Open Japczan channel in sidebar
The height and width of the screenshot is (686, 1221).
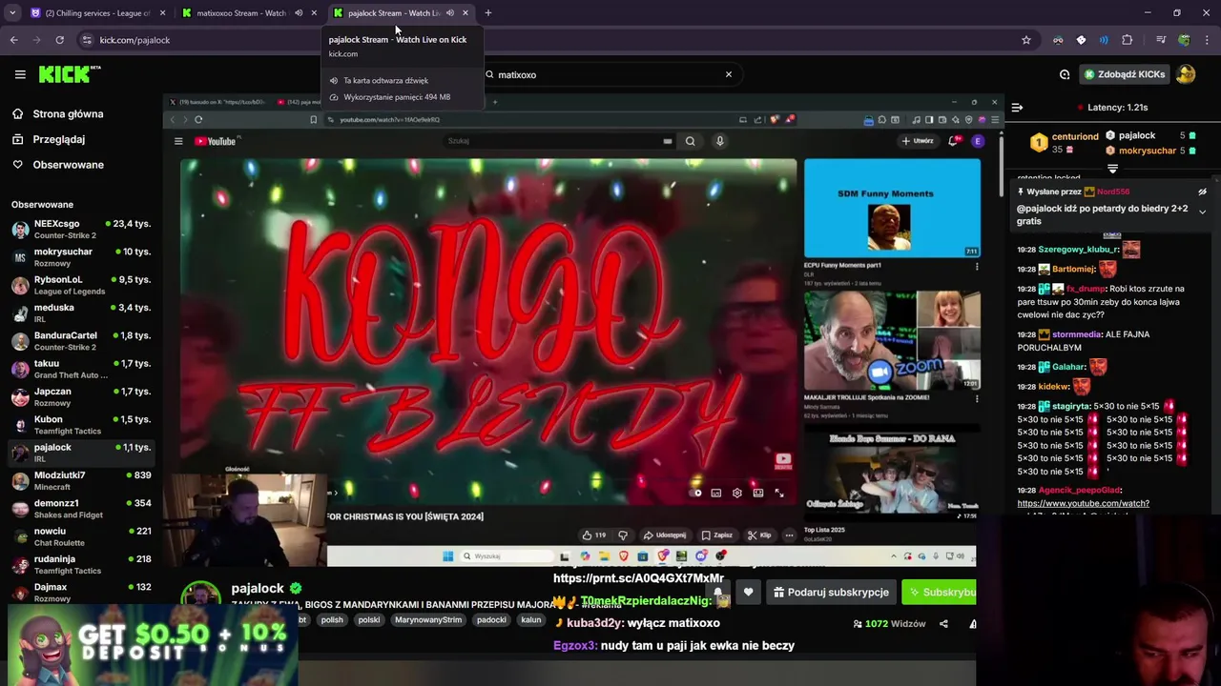[x=81, y=397]
